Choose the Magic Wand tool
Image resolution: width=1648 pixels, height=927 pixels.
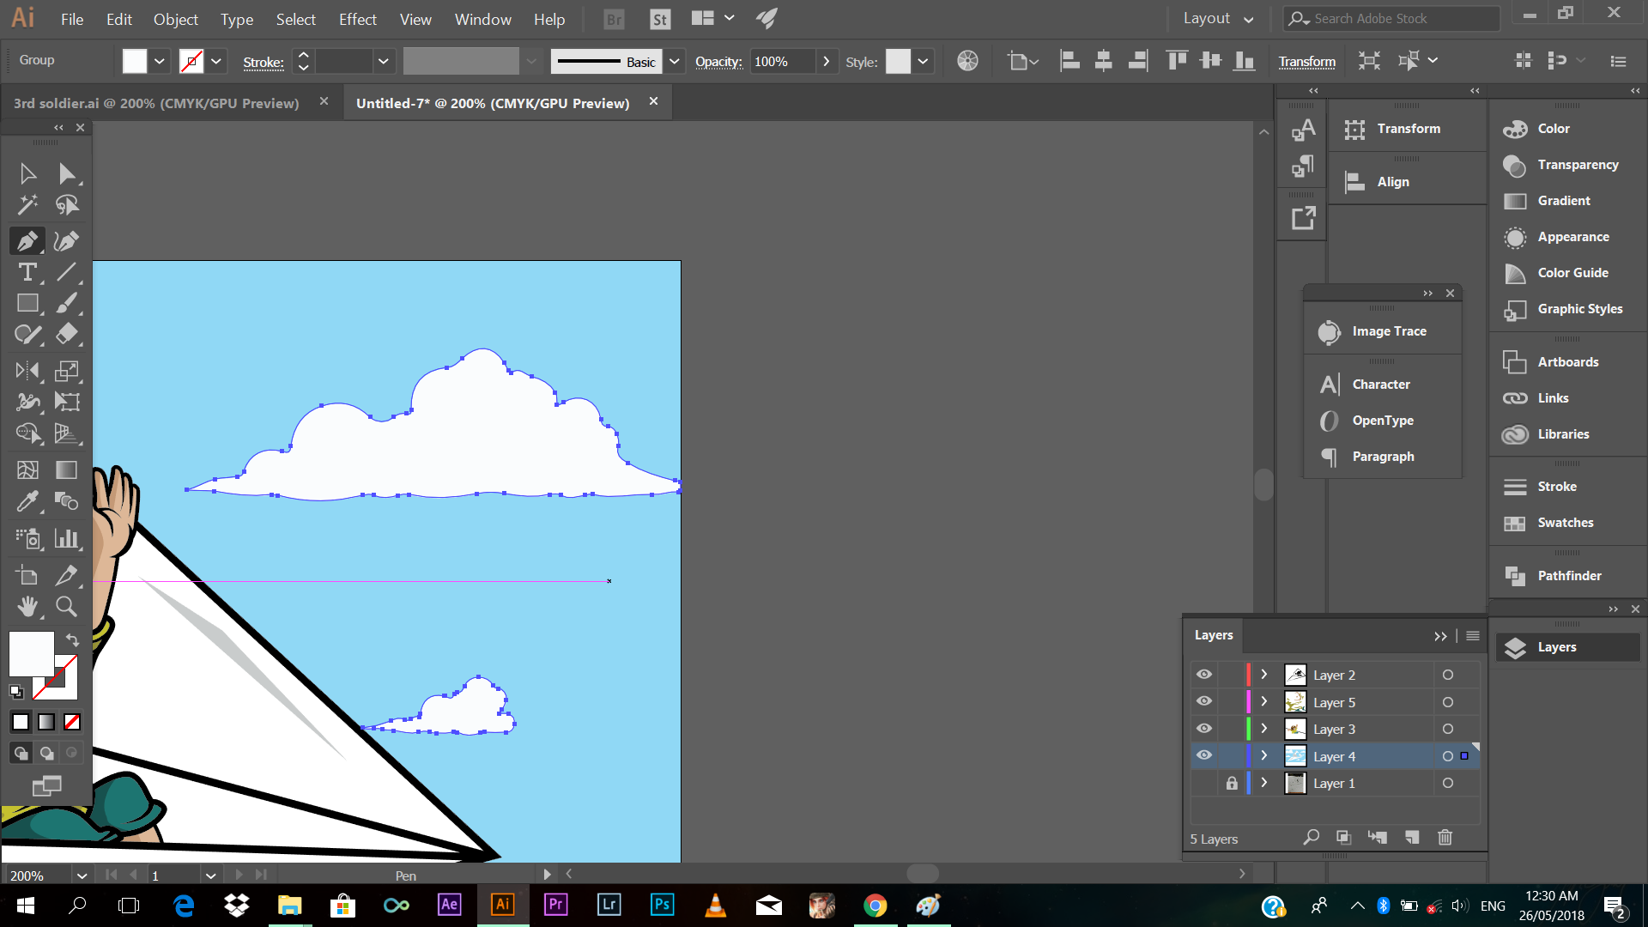pyautogui.click(x=27, y=205)
